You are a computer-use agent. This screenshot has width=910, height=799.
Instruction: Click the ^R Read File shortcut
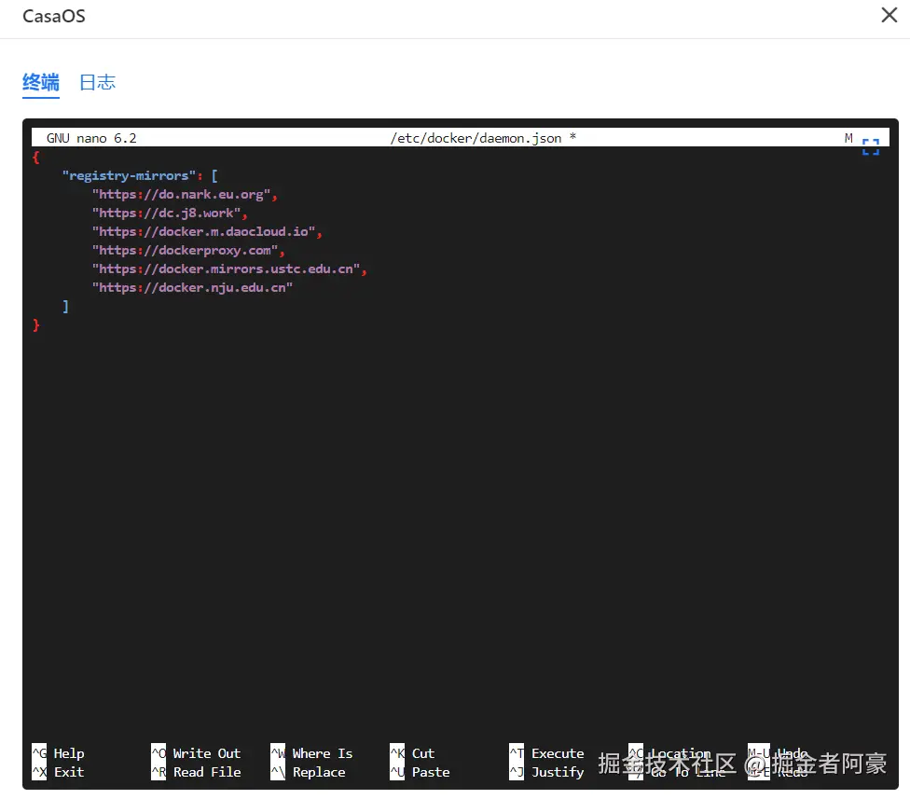pyautogui.click(x=196, y=772)
